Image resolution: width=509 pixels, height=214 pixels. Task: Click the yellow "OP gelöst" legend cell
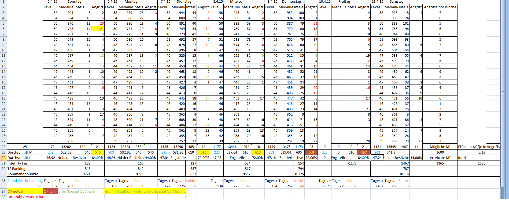pos(25,191)
